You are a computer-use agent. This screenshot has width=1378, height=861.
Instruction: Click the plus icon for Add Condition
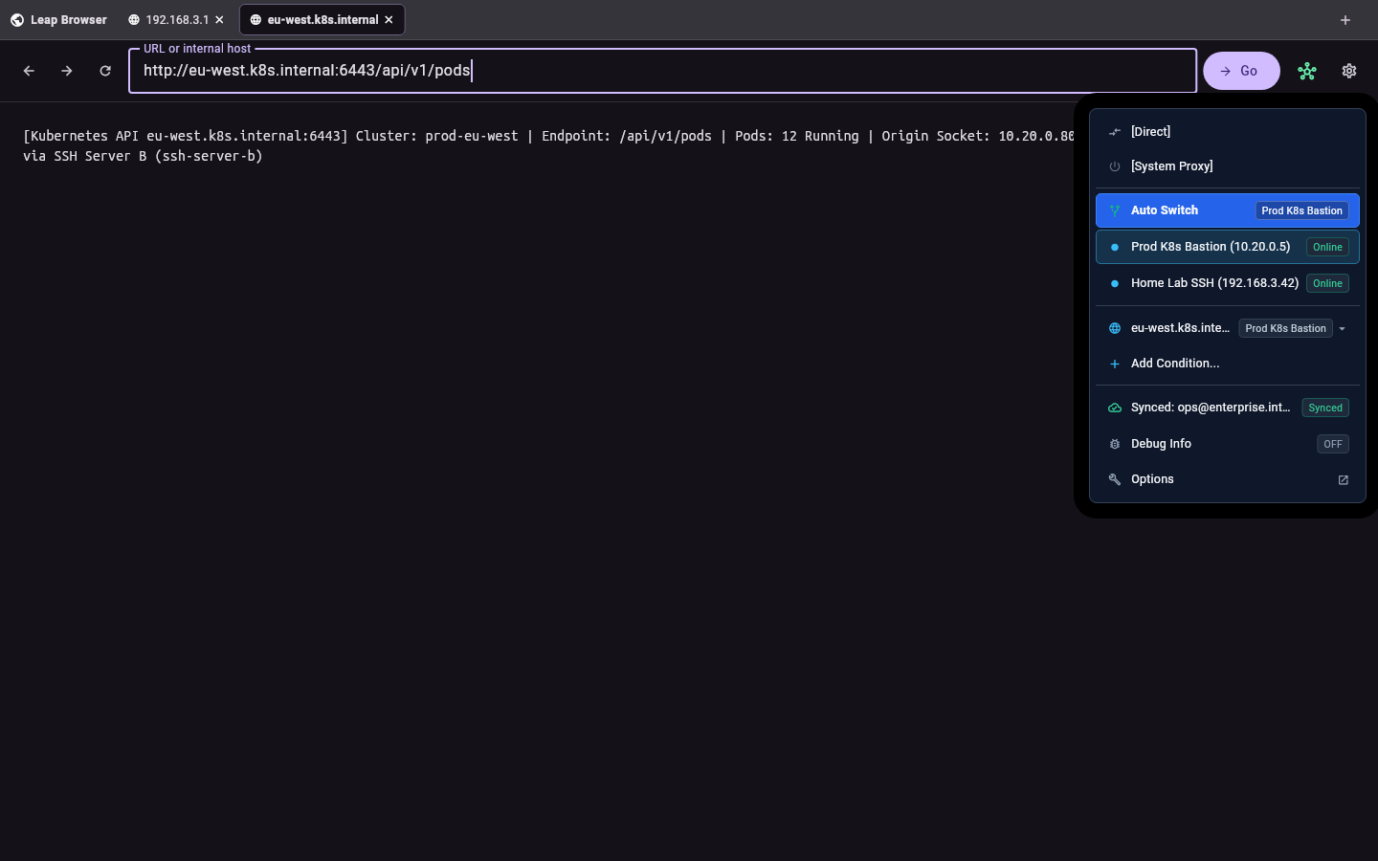pyautogui.click(x=1115, y=364)
